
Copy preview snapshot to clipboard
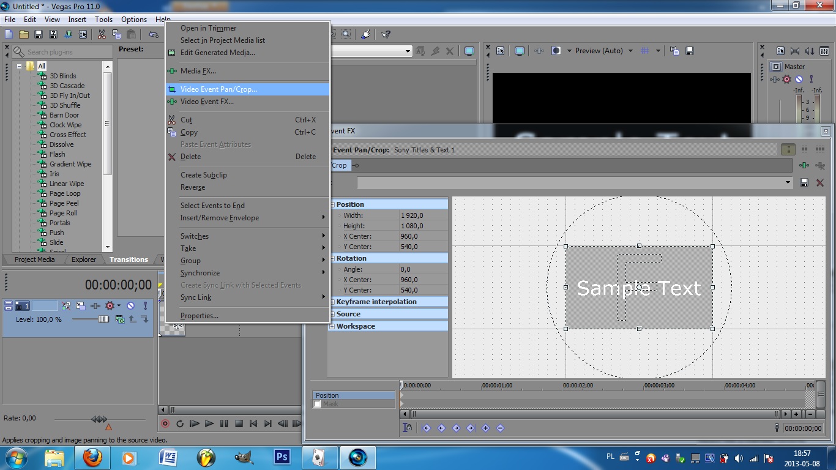point(674,51)
